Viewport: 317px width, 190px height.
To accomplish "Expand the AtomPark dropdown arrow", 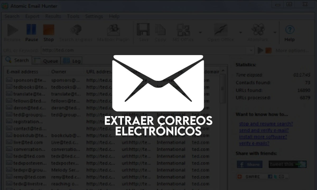I will coord(275,32).
